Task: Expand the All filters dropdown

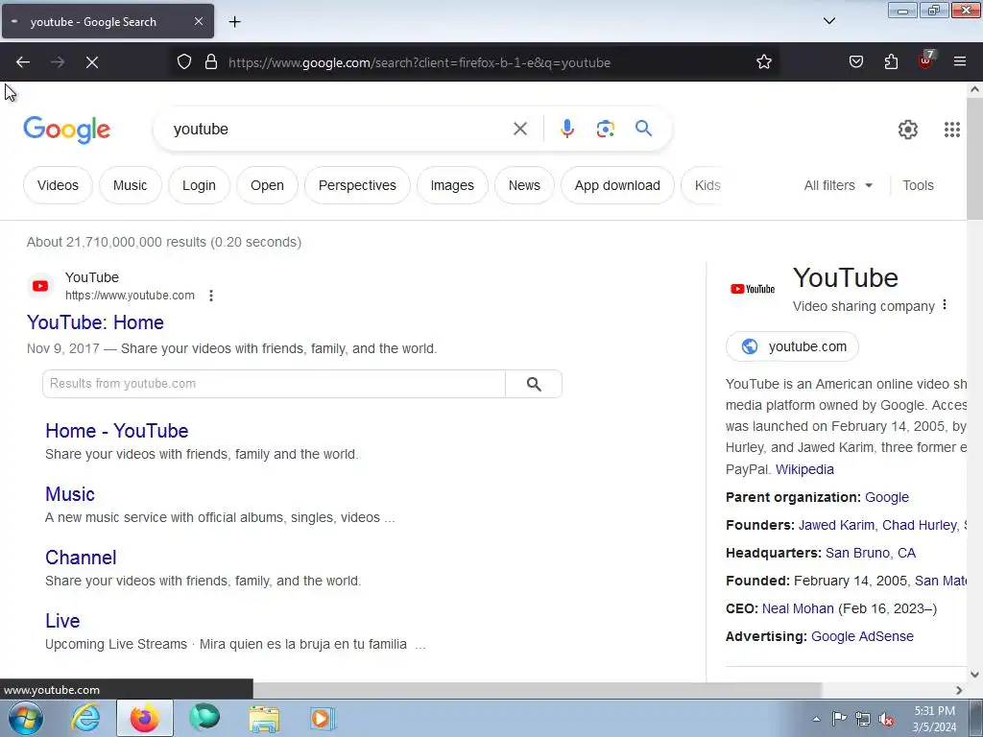Action: click(x=838, y=185)
